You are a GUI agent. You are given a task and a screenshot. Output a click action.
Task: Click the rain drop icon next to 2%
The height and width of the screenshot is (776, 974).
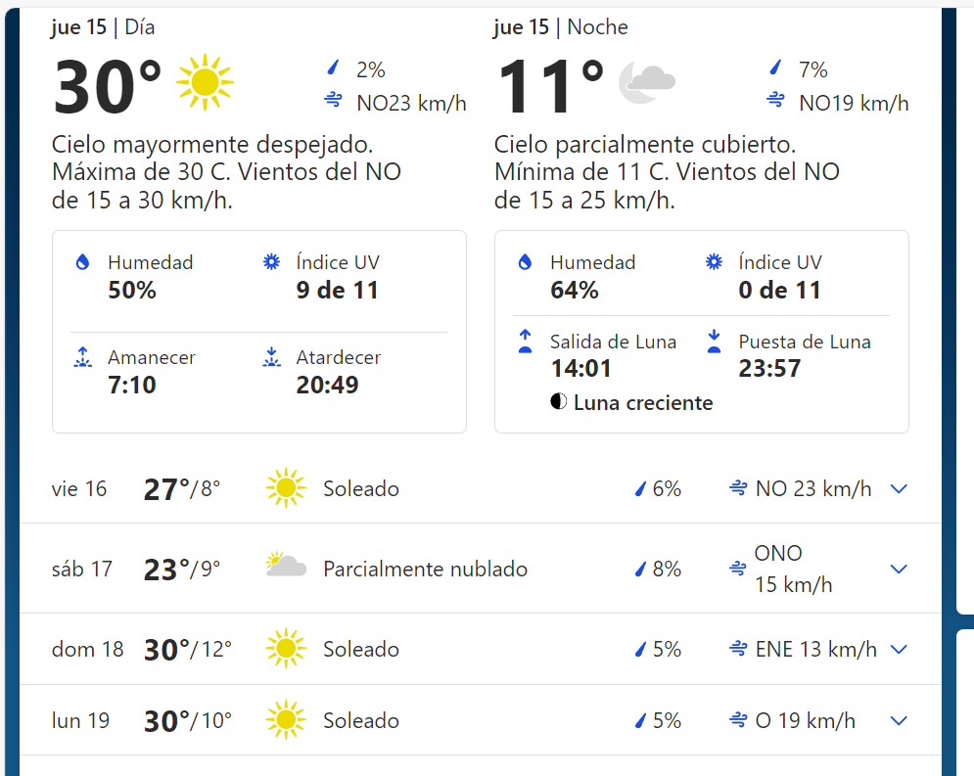(x=334, y=68)
